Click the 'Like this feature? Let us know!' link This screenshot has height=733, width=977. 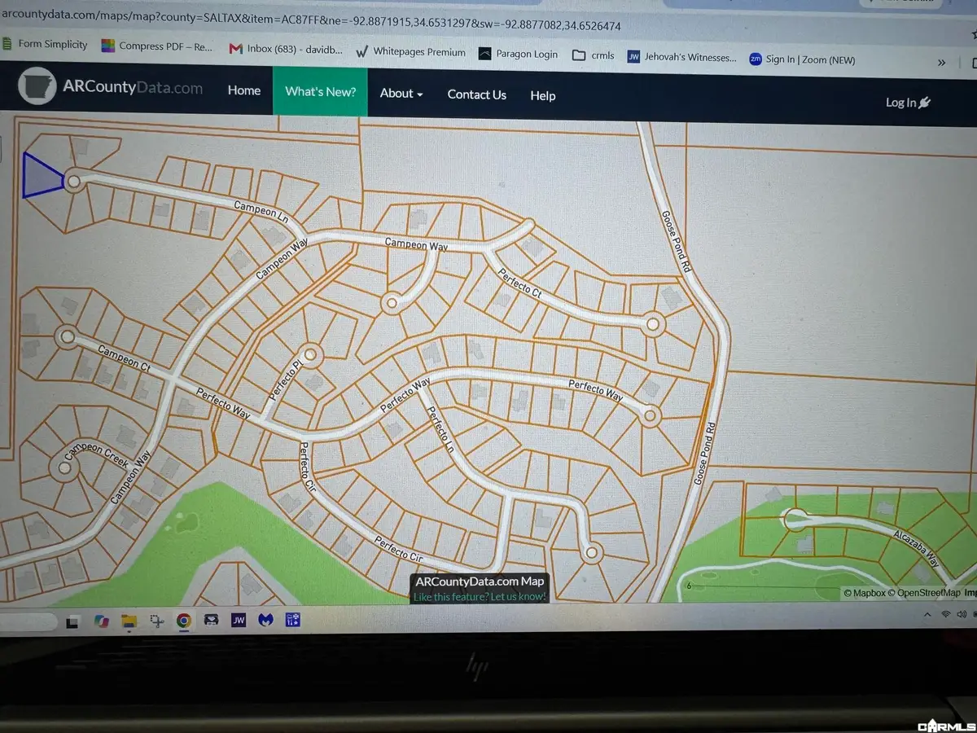(479, 597)
